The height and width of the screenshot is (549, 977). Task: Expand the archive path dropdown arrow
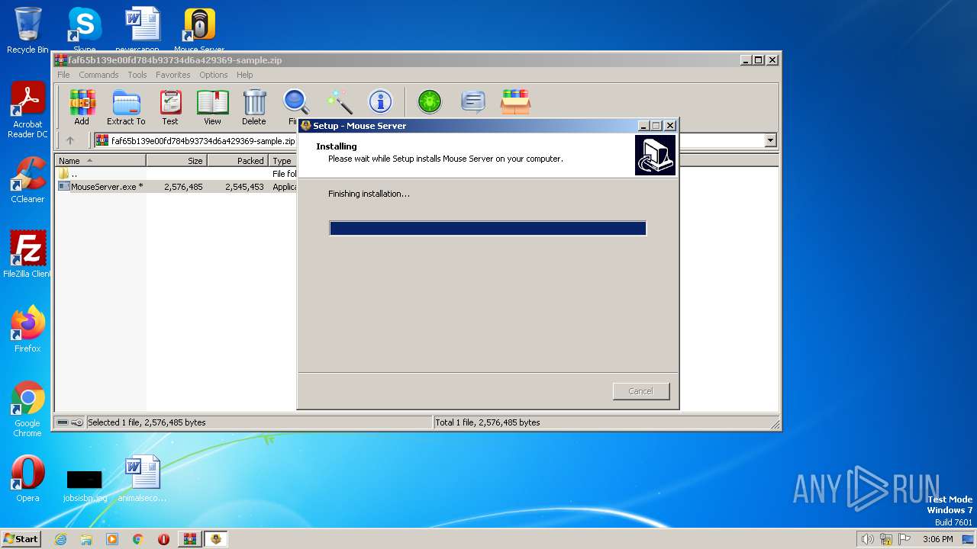(x=770, y=140)
